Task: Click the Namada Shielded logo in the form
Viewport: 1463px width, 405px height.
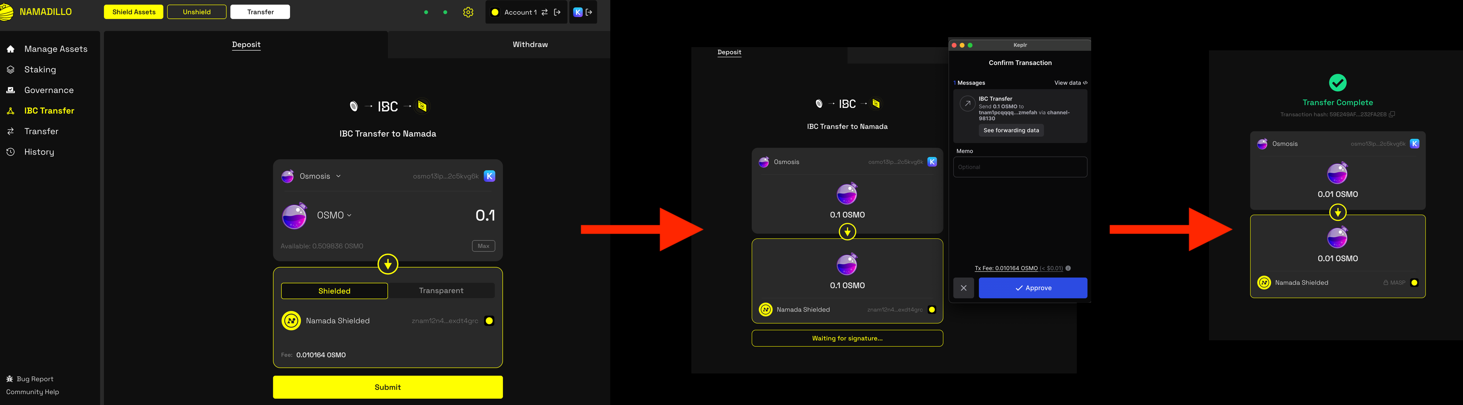Action: click(x=291, y=321)
